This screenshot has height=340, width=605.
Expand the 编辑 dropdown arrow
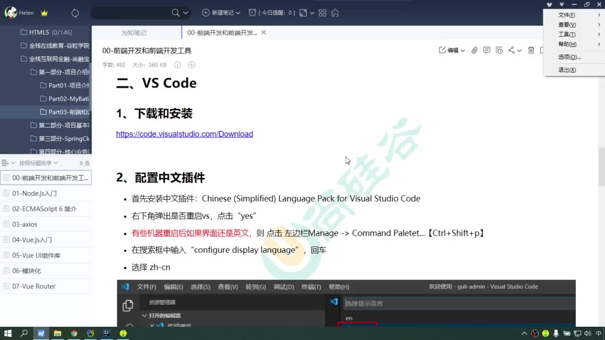[x=463, y=51]
